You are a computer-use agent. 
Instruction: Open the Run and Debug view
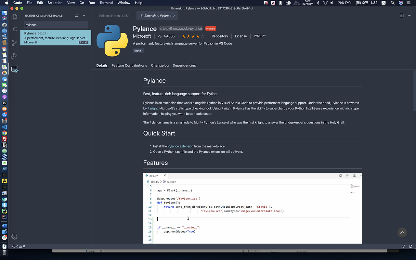(x=14, y=55)
